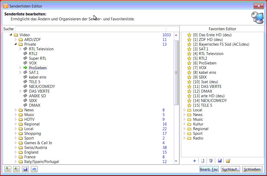Viewport: 267px width, 176px height.
Task: Click the blank page icon under the favorites list
Action: point(203,161)
